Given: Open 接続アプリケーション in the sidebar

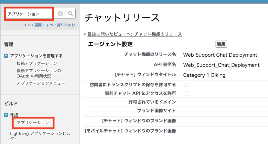Looking at the screenshot, I should click(x=37, y=63).
